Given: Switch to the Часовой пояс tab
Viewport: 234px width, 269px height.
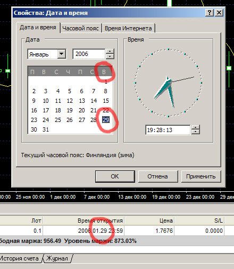Looking at the screenshot, I should pyautogui.click(x=81, y=28).
